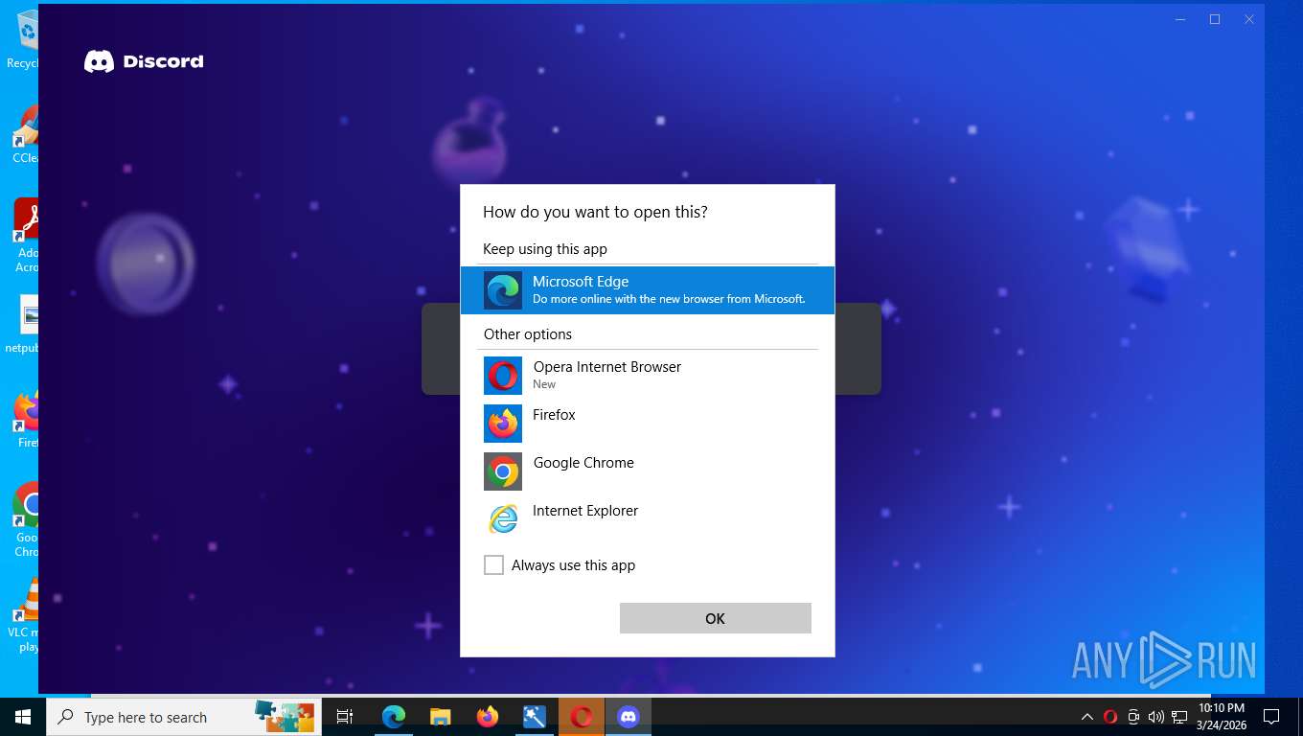Select Microsoft Edge to open this
This screenshot has height=736, width=1303.
647,289
